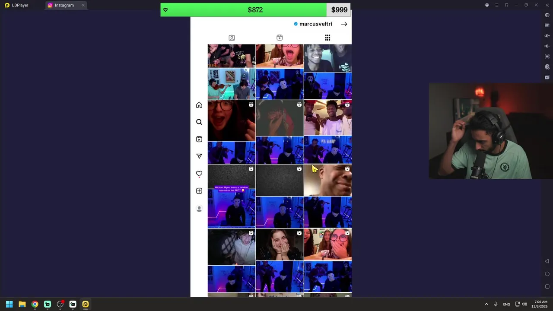Click verified badge next to marcusveltri

[x=296, y=24]
